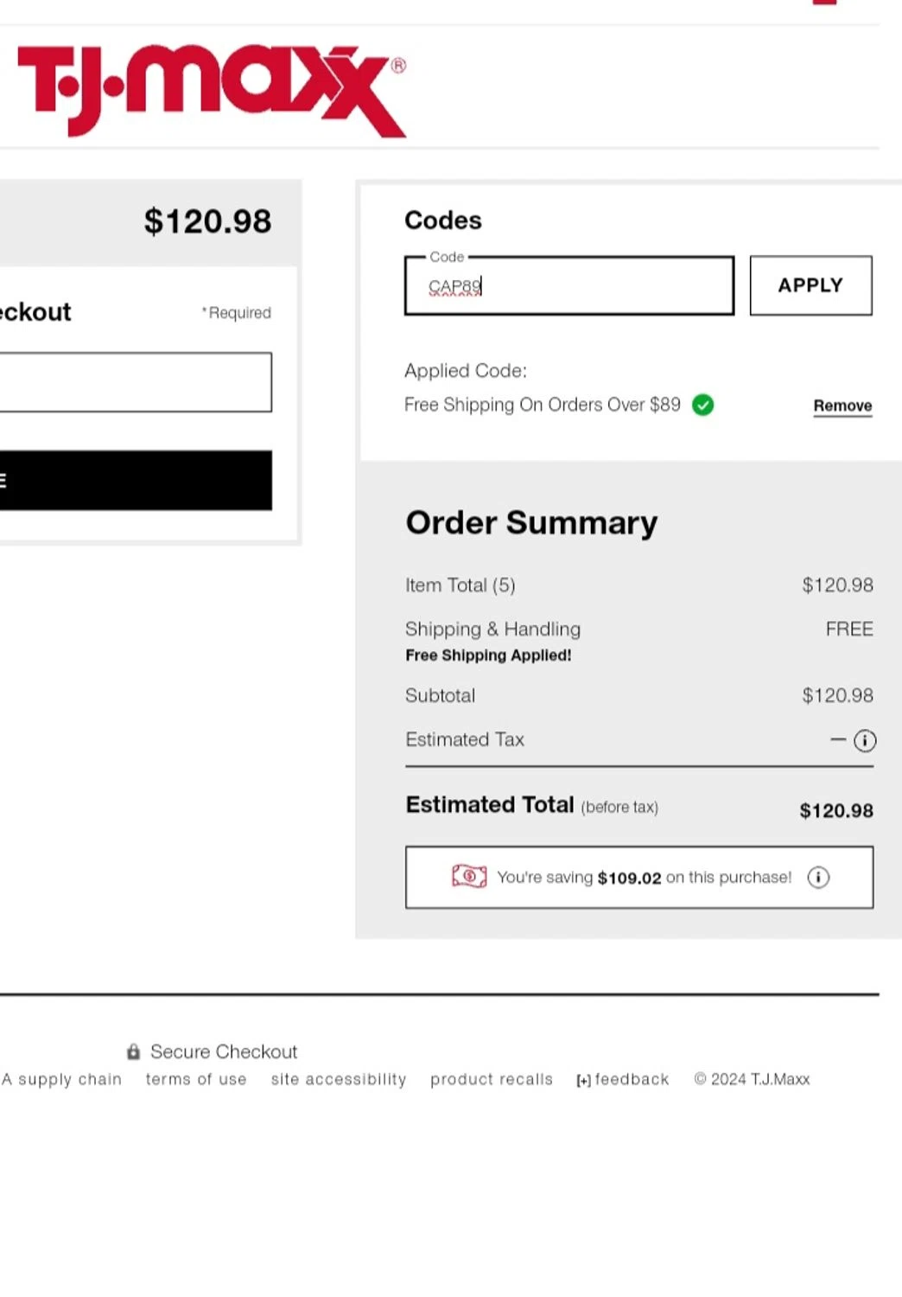The image size is (902, 1297).
Task: Click the required field in checkout panel
Action: (x=135, y=382)
